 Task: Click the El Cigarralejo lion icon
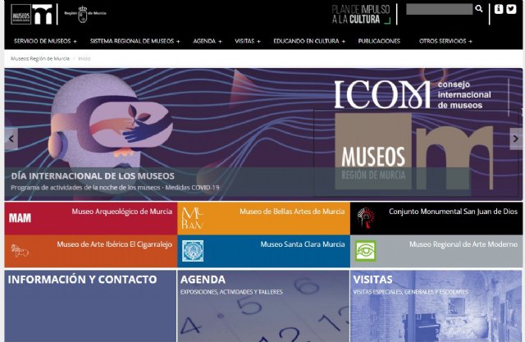click(20, 251)
